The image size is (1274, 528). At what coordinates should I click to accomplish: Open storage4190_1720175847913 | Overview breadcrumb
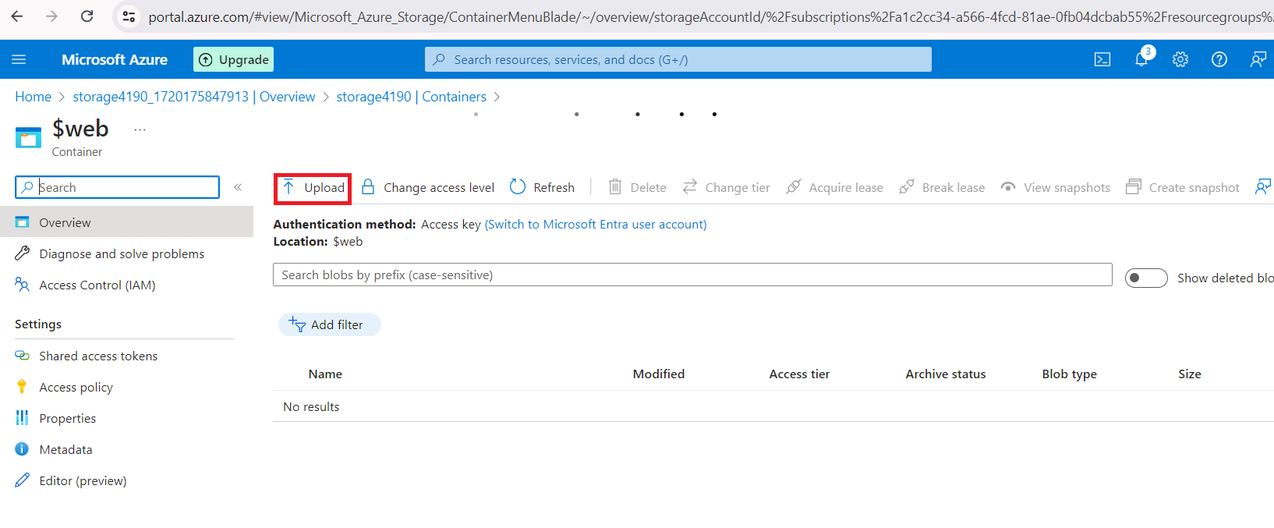tap(194, 97)
